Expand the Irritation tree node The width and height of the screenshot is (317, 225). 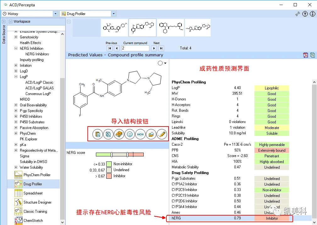click(16, 65)
